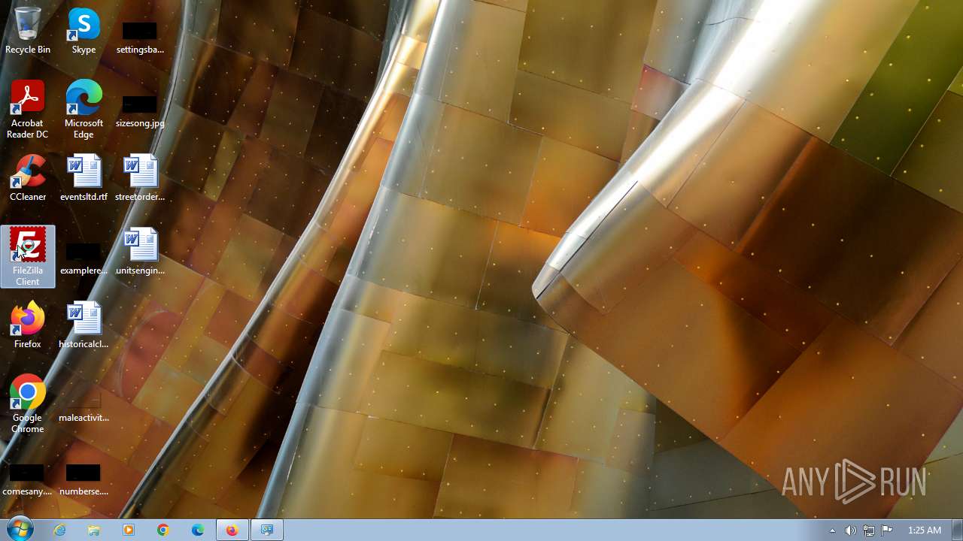This screenshot has width=963, height=541.
Task: Open network status tray icon
Action: tap(868, 530)
